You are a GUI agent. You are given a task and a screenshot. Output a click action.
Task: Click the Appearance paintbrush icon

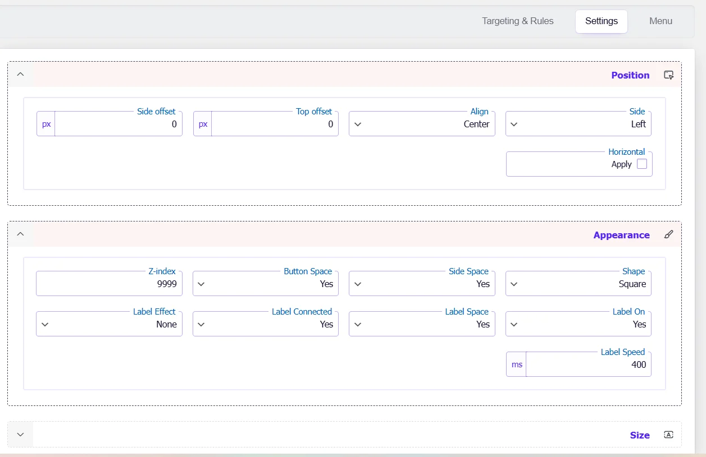[668, 235]
